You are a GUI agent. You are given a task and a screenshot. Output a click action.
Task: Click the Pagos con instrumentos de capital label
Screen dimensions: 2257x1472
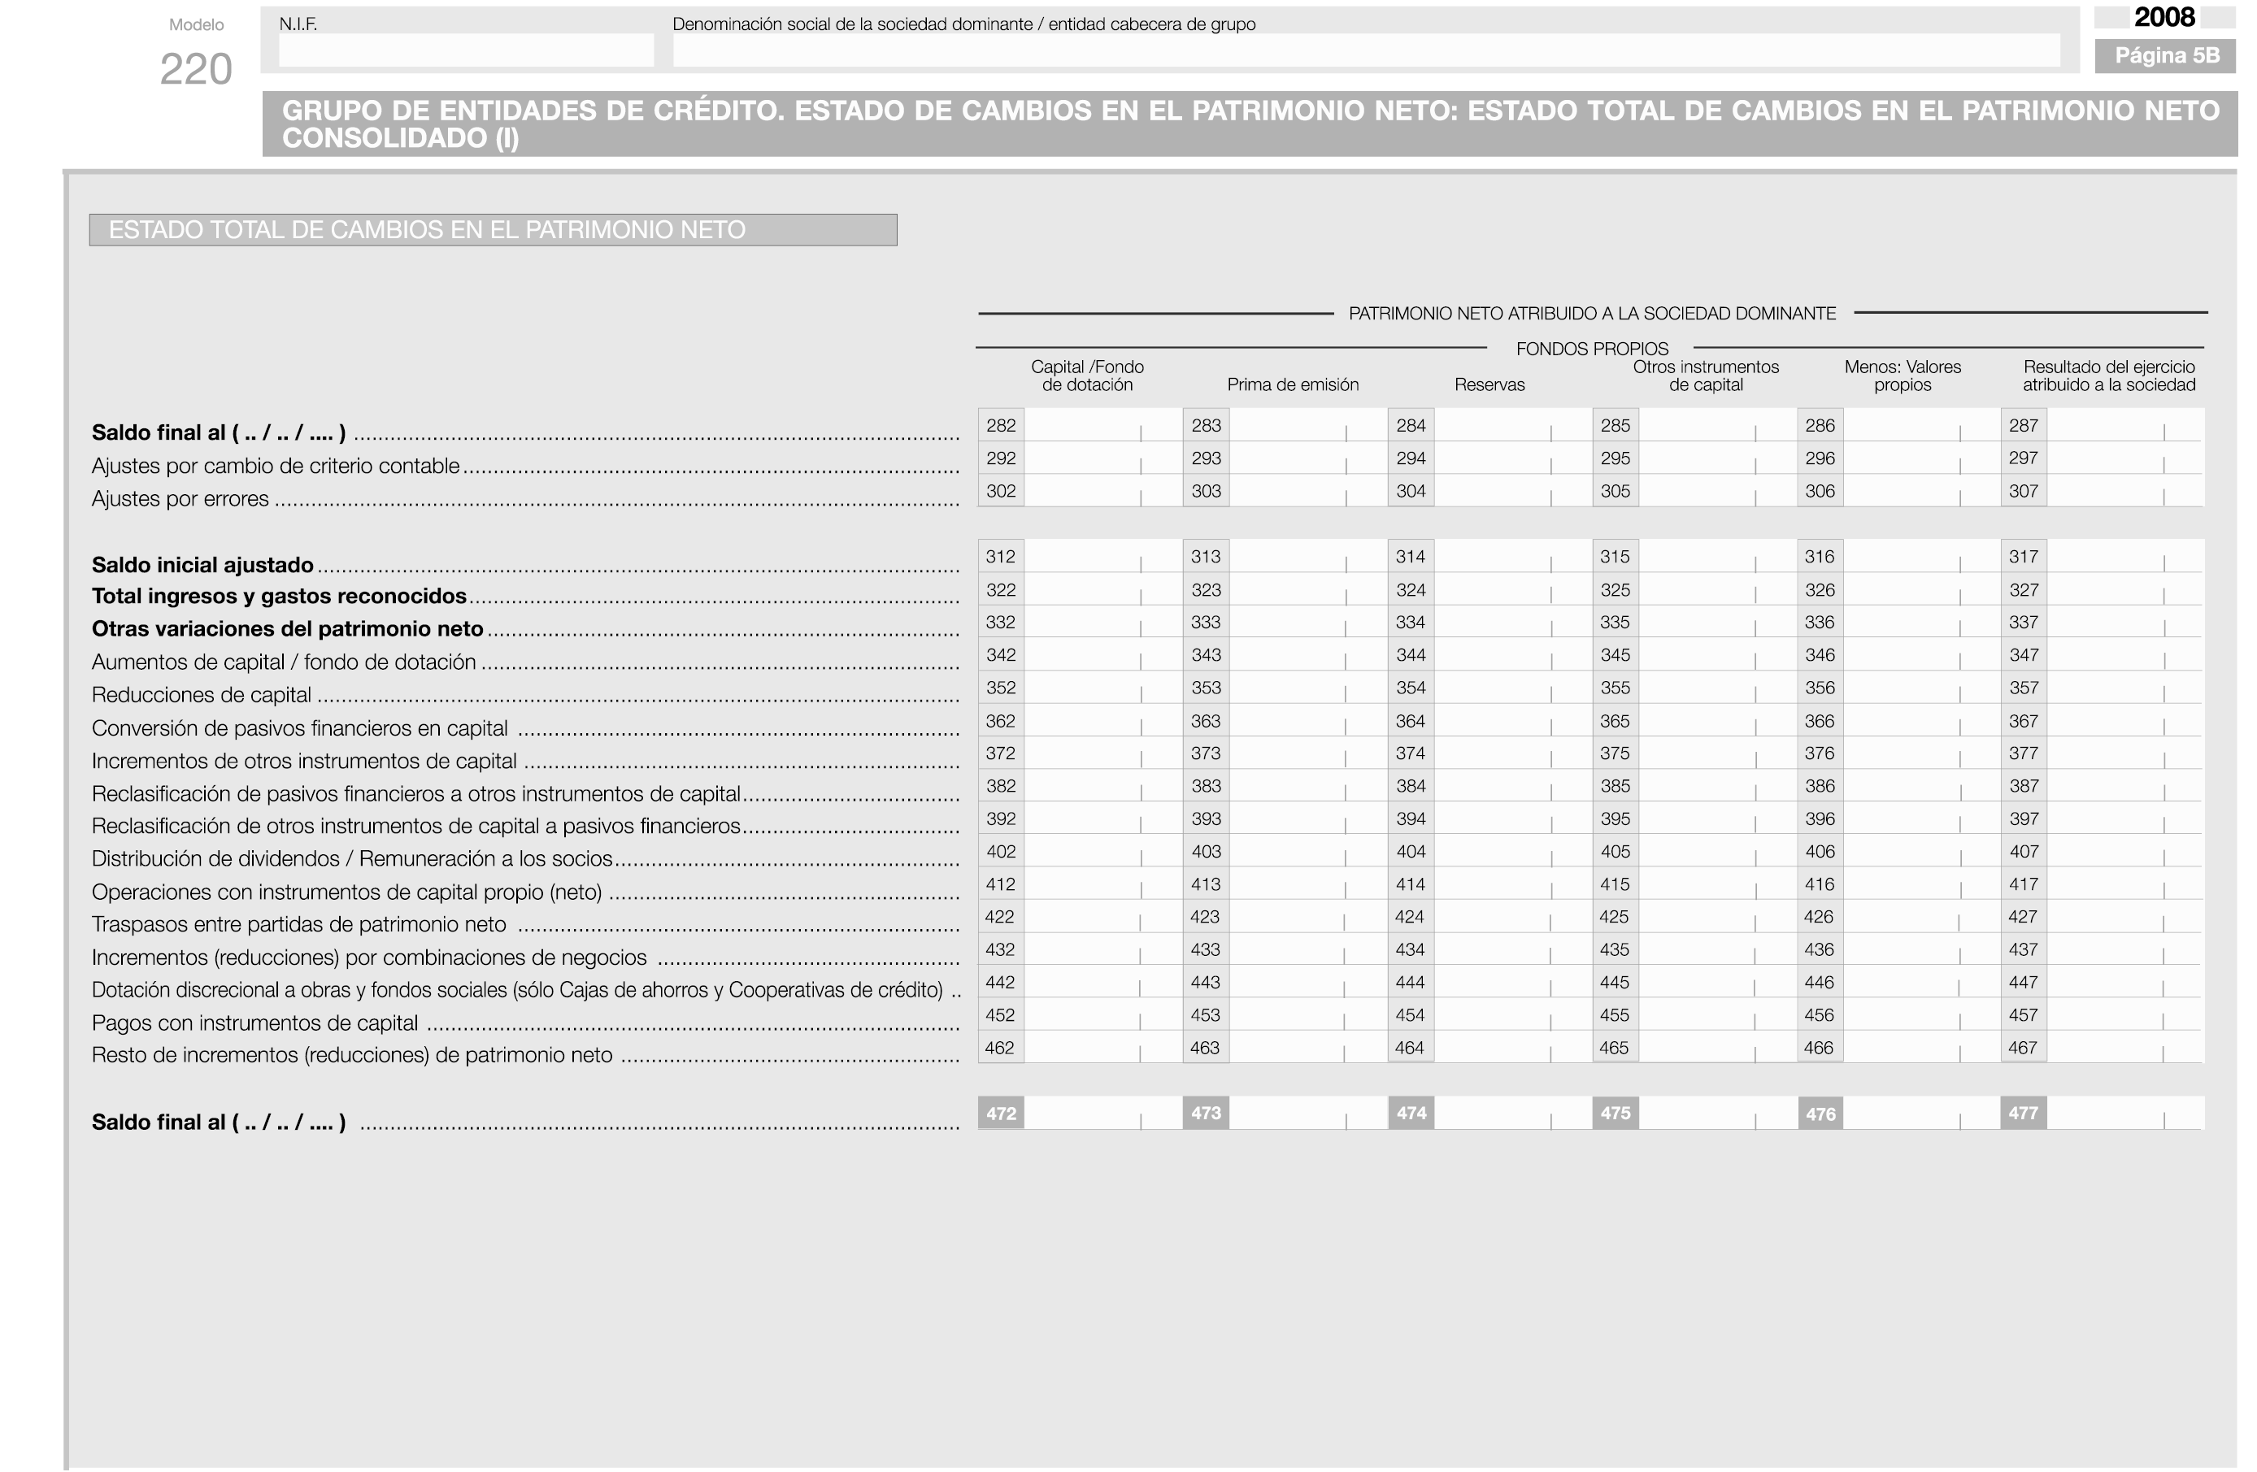254,1023
